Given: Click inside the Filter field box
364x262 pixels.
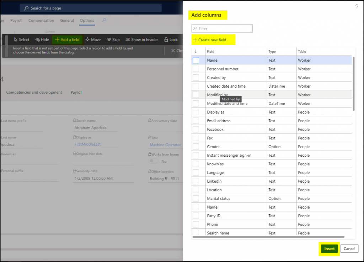Looking at the screenshot, I should tap(222, 28).
